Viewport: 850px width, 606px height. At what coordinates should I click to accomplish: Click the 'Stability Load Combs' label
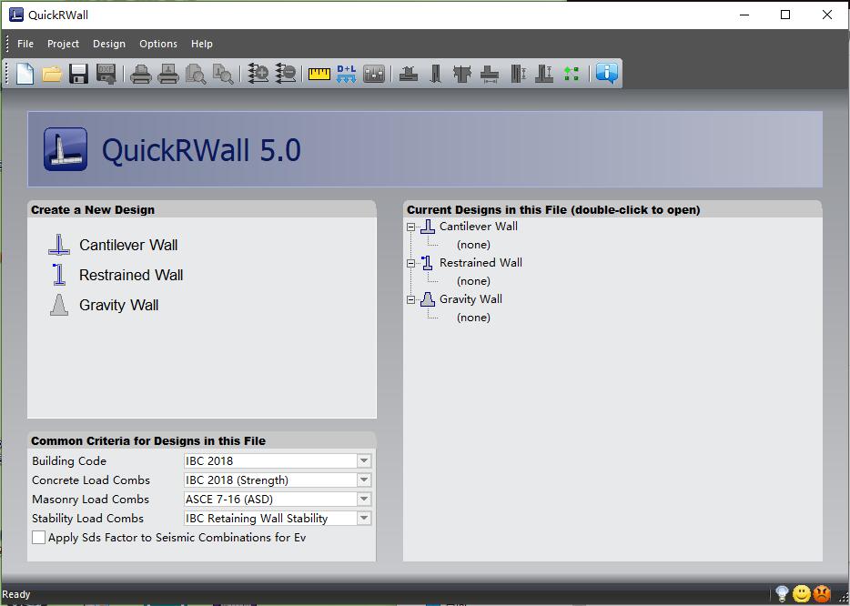click(87, 519)
